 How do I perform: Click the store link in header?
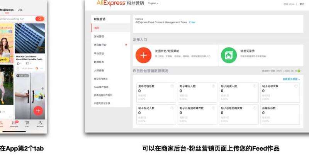(x=289, y=4)
